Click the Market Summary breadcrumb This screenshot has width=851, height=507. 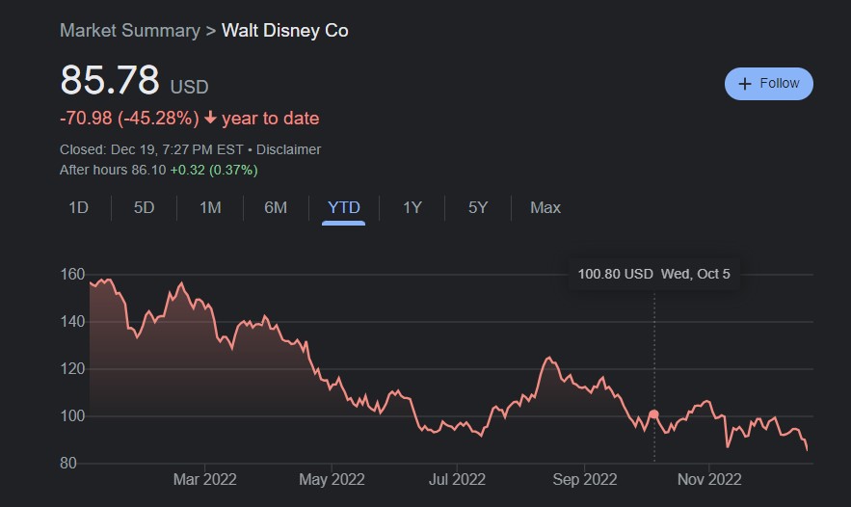(128, 30)
